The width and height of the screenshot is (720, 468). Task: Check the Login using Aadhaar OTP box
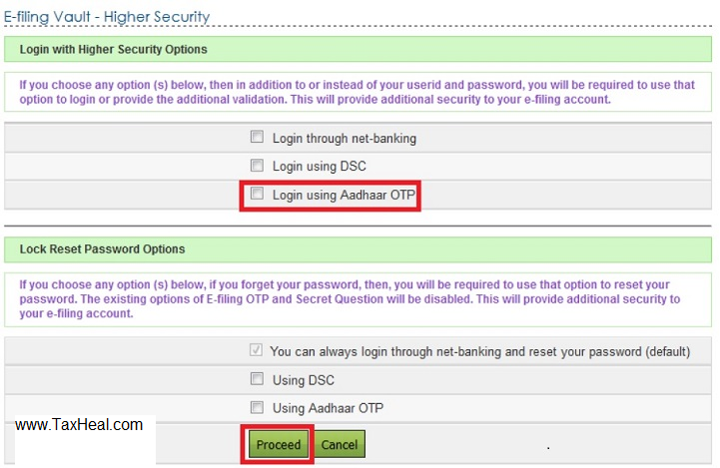[x=258, y=195]
